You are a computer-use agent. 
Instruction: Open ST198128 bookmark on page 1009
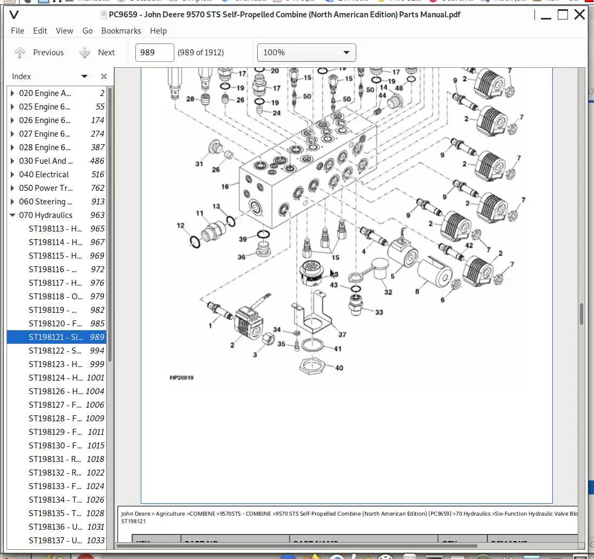pos(56,419)
